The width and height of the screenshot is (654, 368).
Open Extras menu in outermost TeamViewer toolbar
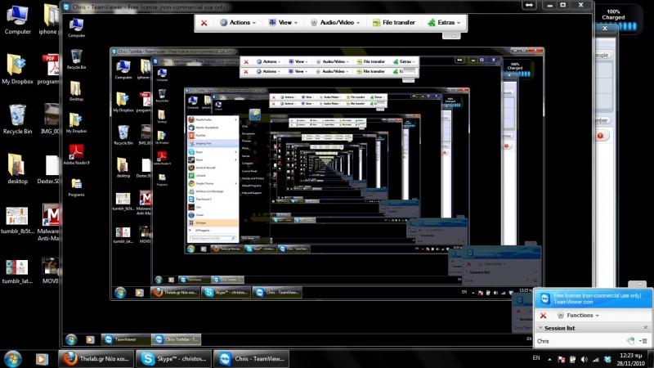[x=444, y=23]
